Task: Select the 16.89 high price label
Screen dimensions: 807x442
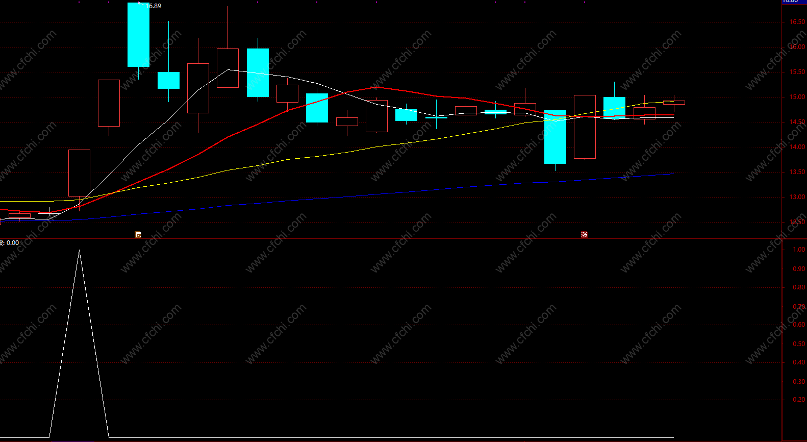Action: pyautogui.click(x=154, y=6)
